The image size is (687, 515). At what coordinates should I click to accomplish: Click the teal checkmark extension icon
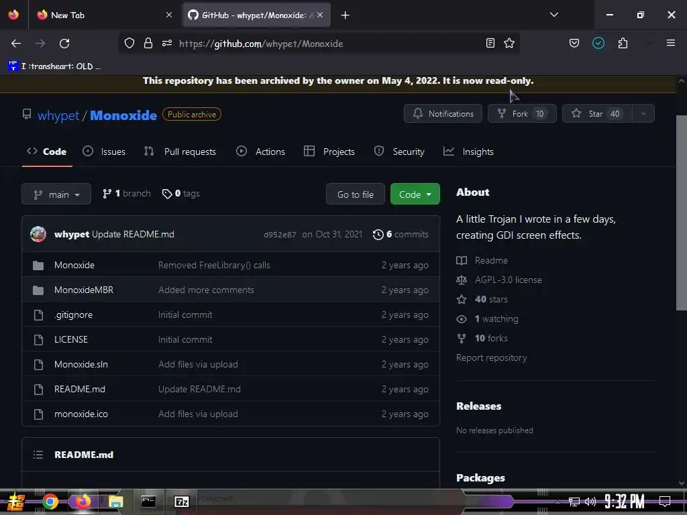tap(598, 43)
